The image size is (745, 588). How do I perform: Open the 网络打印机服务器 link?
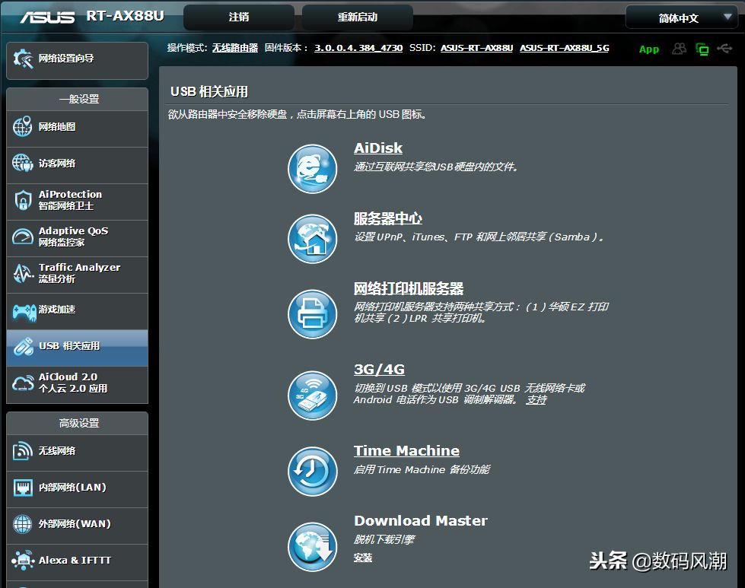[409, 288]
